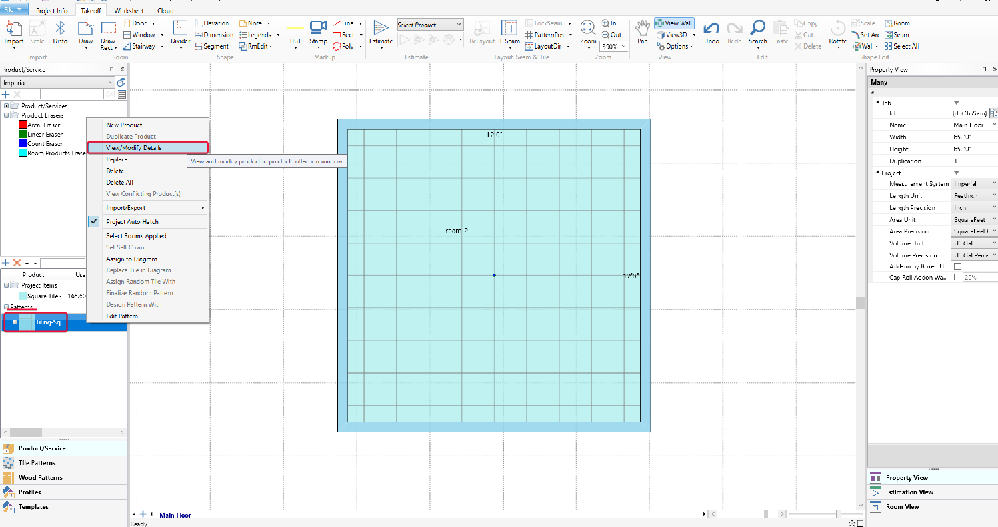Open the Profiles panel
This screenshot has width=998, height=527.
[x=64, y=492]
